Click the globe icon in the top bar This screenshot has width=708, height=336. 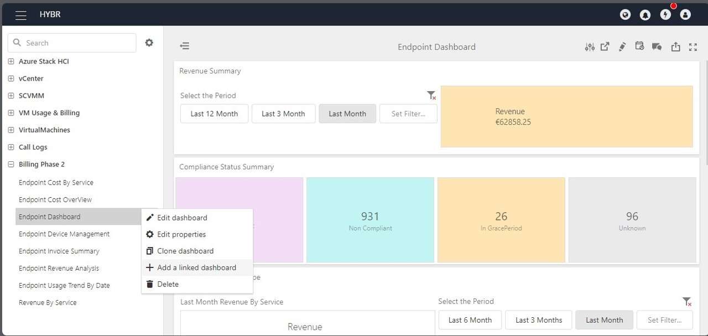[x=625, y=15]
